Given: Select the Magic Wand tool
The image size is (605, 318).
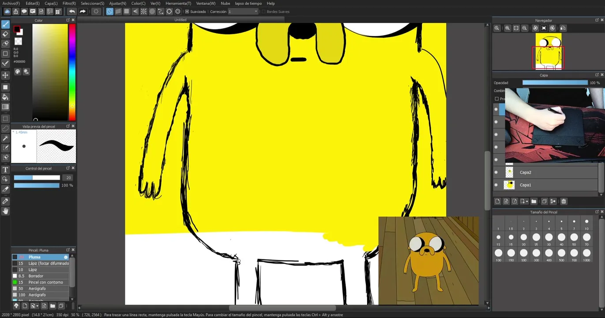Looking at the screenshot, I should (x=5, y=138).
